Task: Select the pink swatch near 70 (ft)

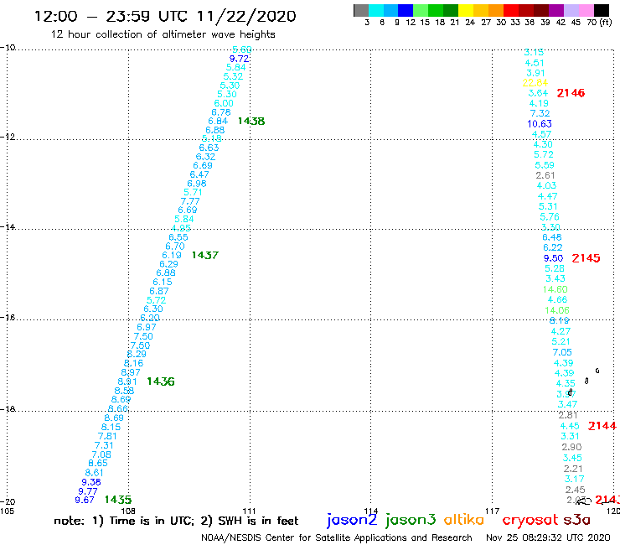Action: coord(586,10)
